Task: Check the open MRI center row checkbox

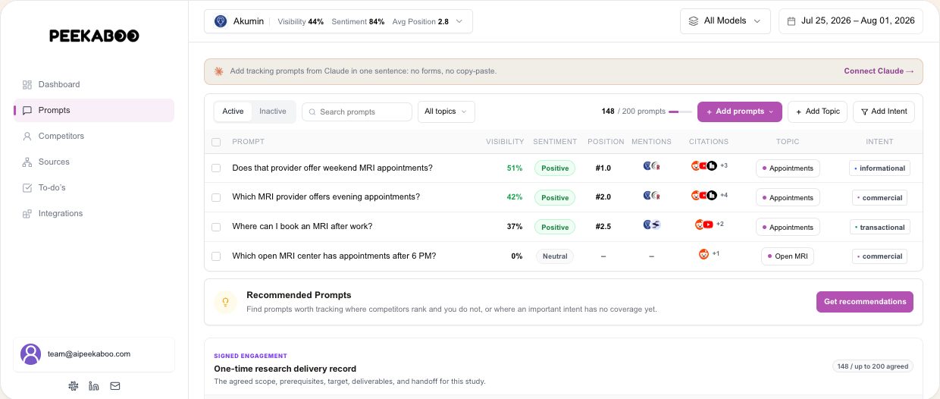Action: (x=216, y=256)
